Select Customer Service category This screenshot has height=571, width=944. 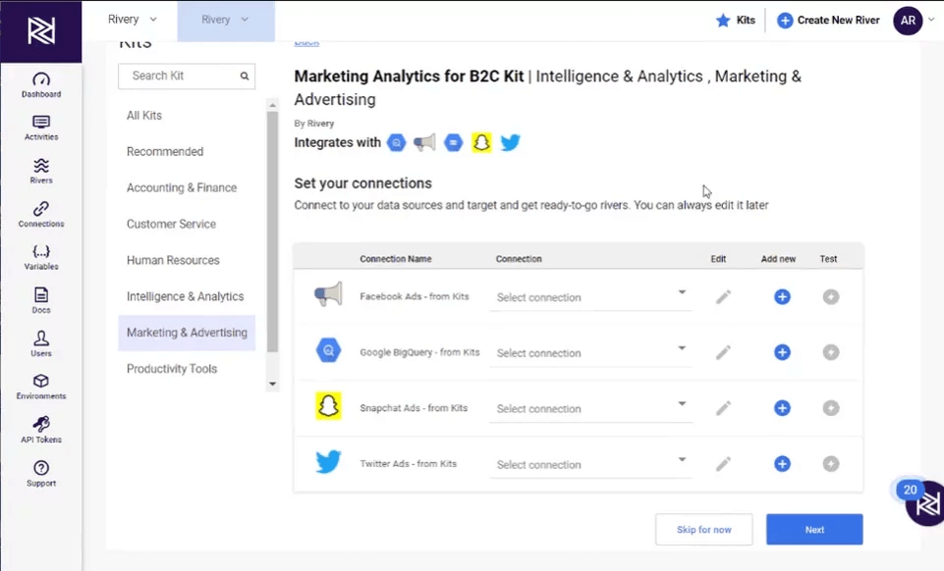187,224
